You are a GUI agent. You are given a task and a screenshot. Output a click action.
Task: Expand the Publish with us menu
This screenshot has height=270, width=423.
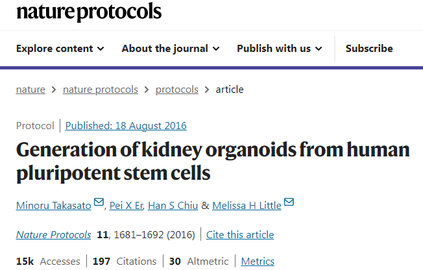click(x=280, y=49)
